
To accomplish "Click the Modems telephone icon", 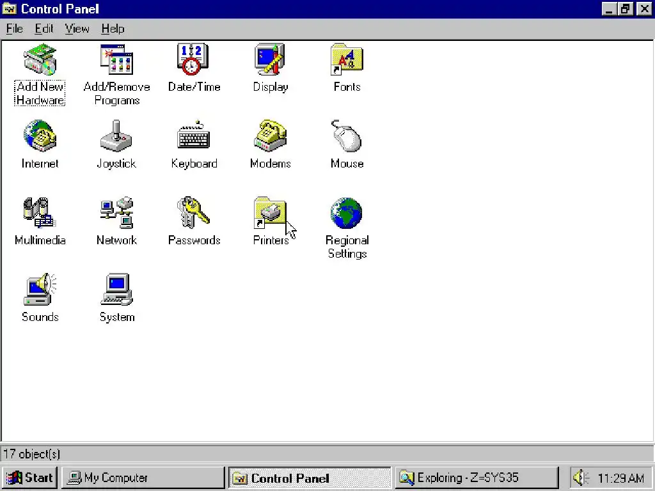I will pos(271,136).
